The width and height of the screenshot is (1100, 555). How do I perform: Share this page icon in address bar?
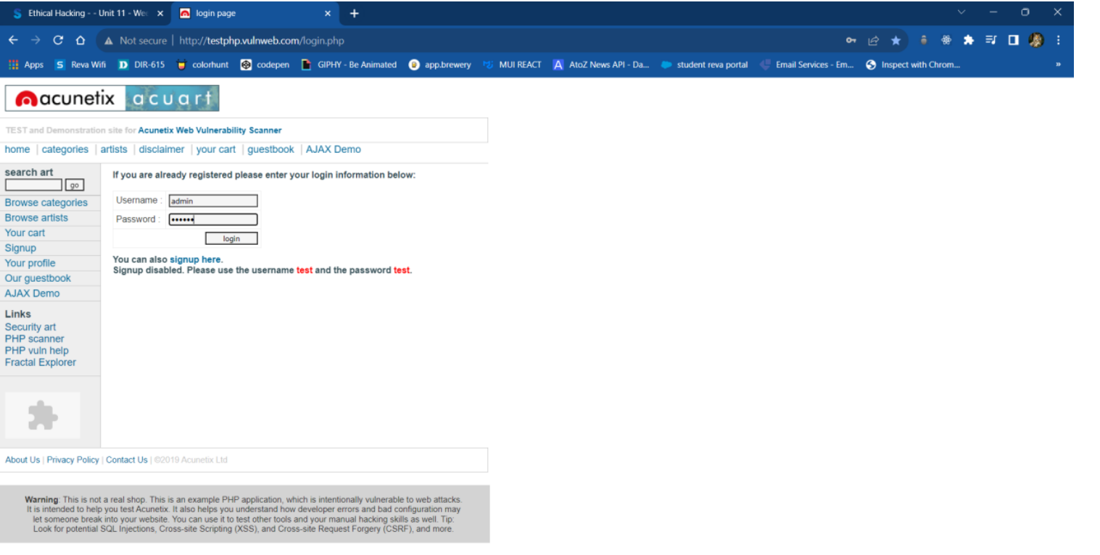(x=874, y=41)
